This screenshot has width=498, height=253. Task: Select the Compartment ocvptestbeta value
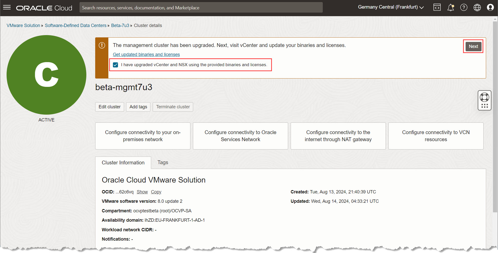pyautogui.click(x=162, y=211)
